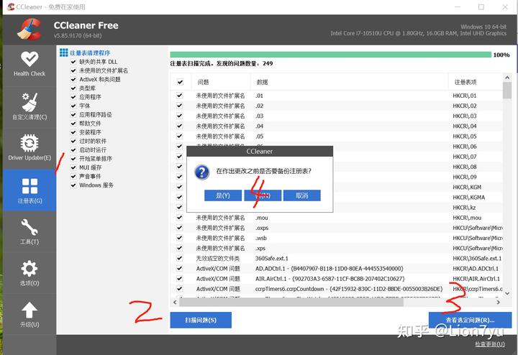Click 检查更新(U) link
This screenshot has width=518, height=355.
(490, 344)
